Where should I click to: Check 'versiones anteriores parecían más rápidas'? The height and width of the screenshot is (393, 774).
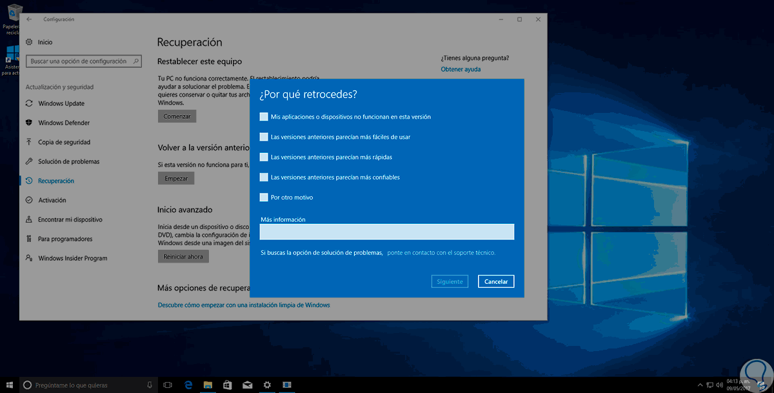pyautogui.click(x=264, y=157)
